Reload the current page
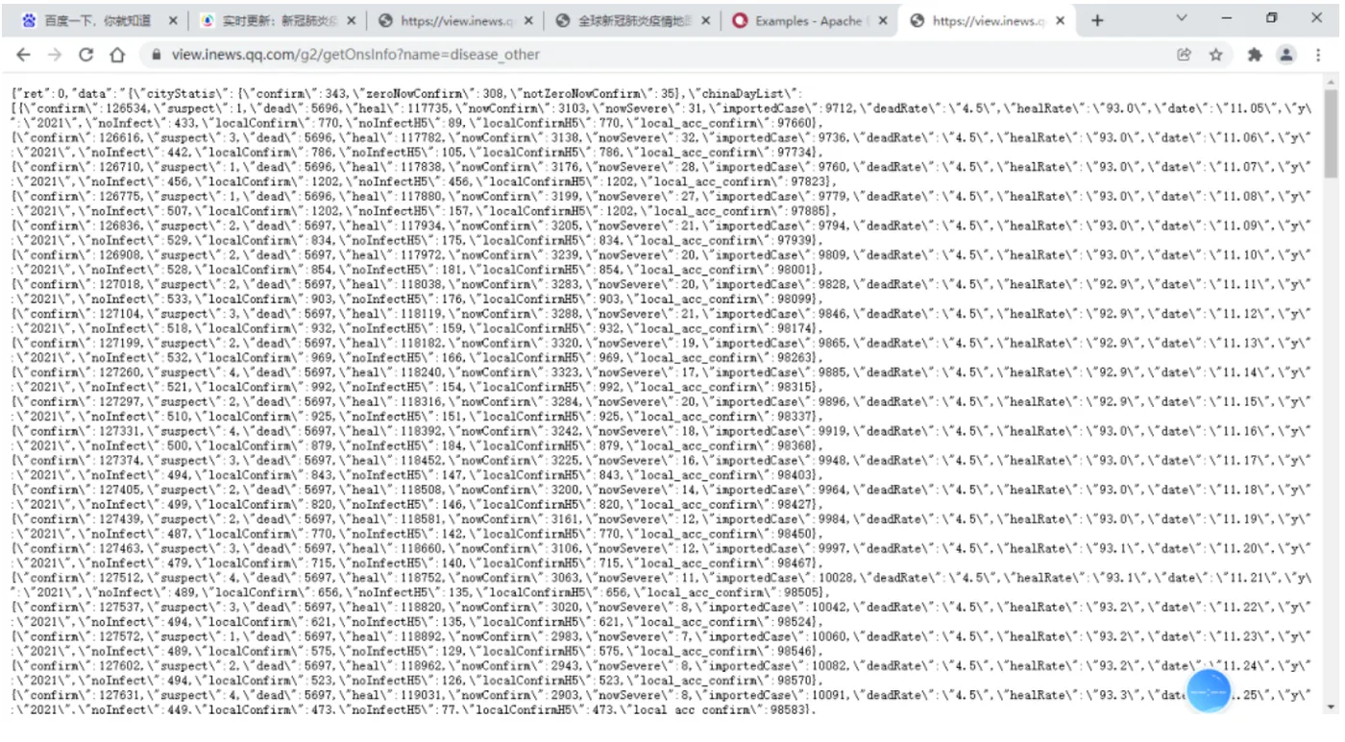The height and width of the screenshot is (742, 1345). point(86,55)
